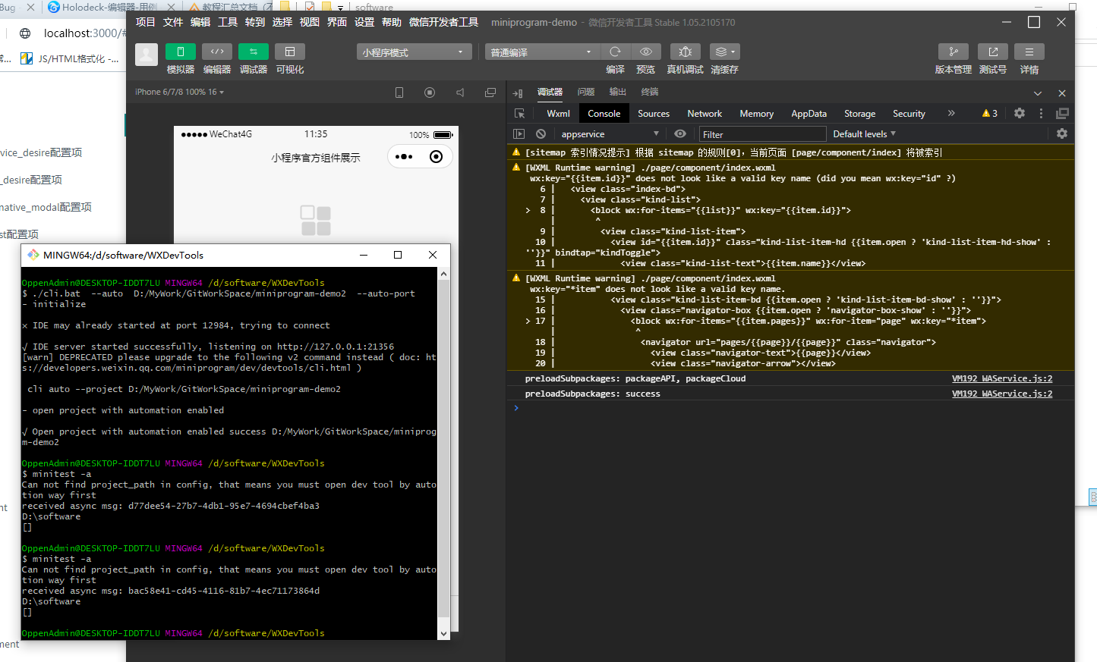Click the warning count badge showing 3
Screen dimensions: 1097x662
(x=990, y=114)
